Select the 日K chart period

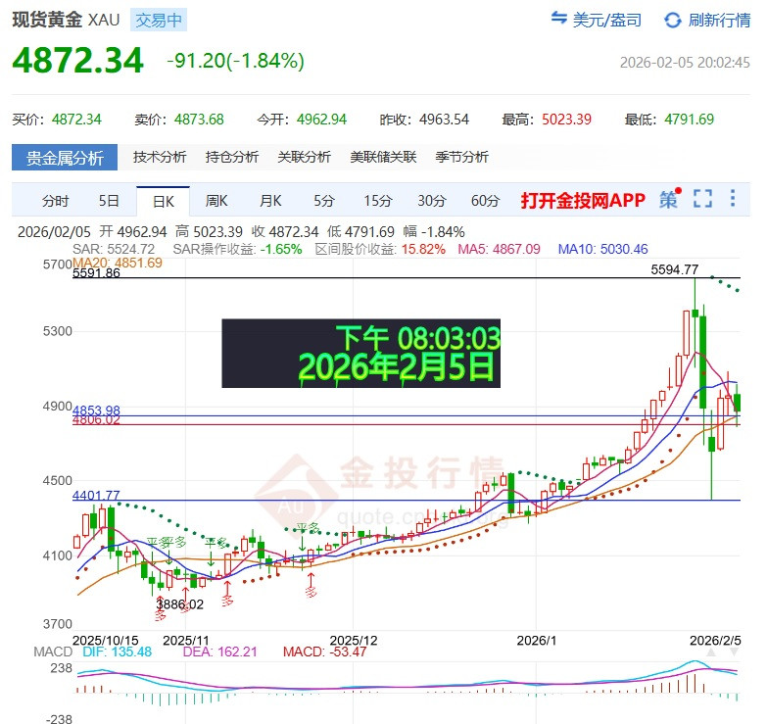click(163, 201)
